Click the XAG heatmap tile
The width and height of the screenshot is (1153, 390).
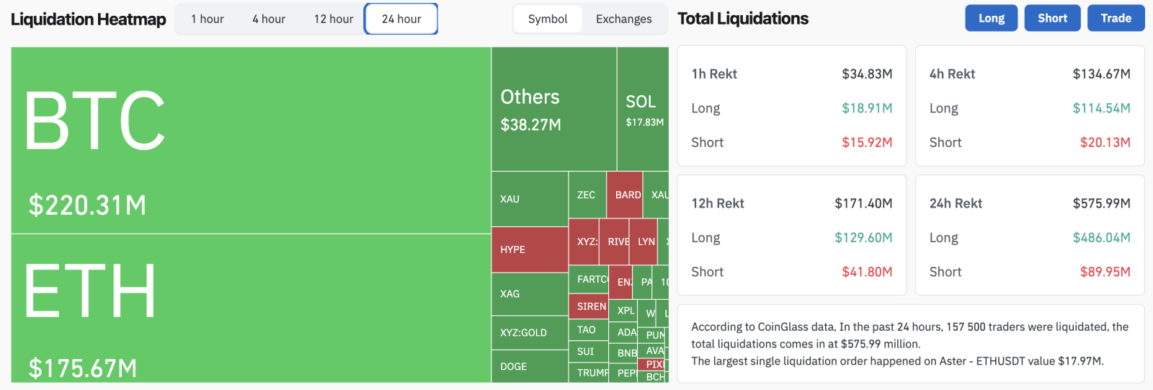tap(530, 294)
